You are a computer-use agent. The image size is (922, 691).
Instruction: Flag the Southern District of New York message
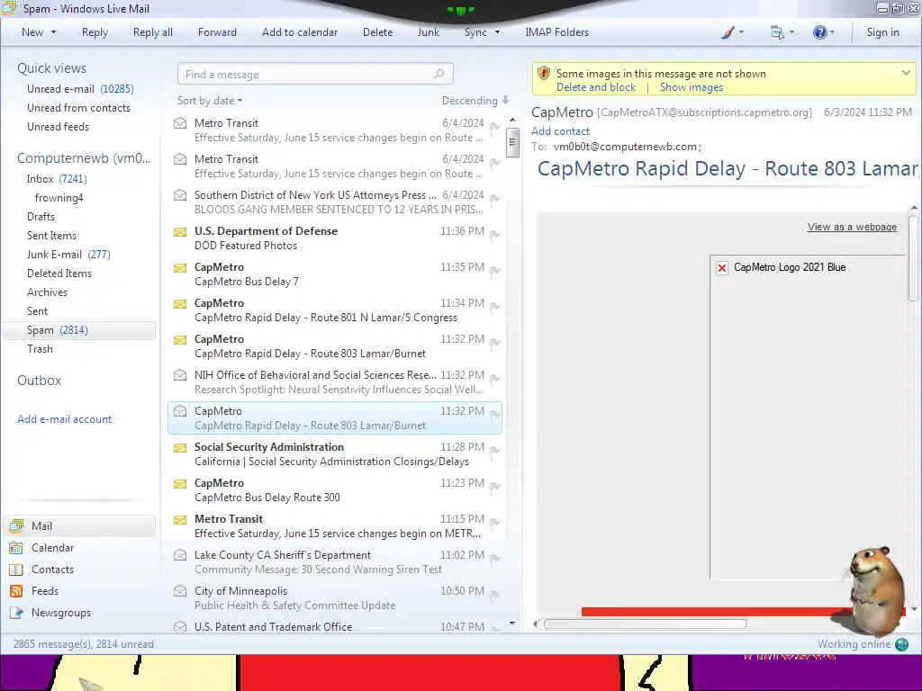tap(494, 198)
